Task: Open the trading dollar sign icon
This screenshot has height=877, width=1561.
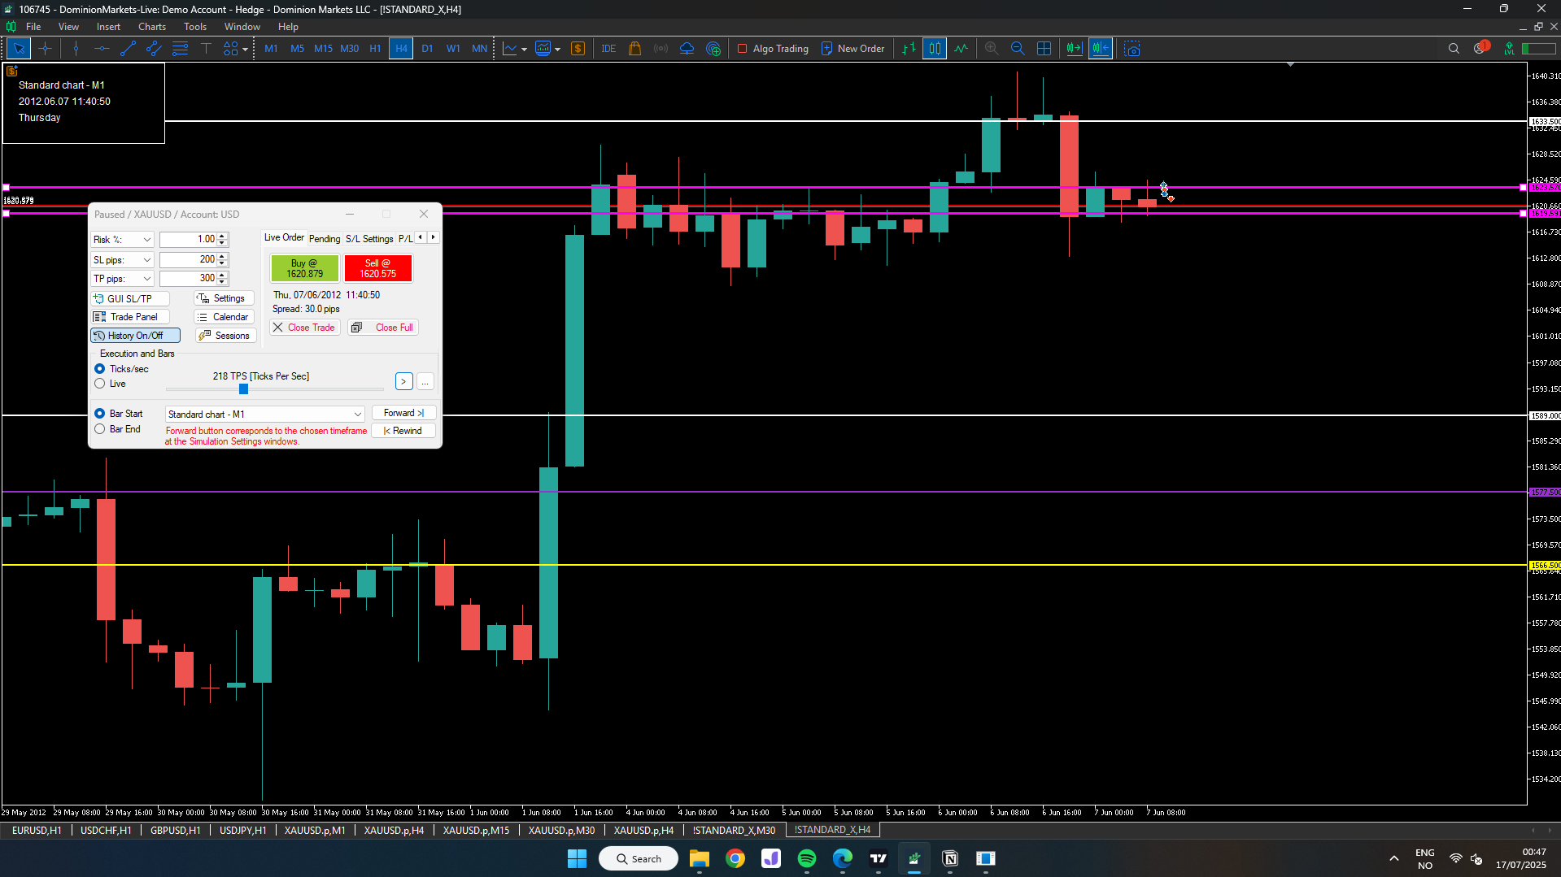Action: (578, 49)
